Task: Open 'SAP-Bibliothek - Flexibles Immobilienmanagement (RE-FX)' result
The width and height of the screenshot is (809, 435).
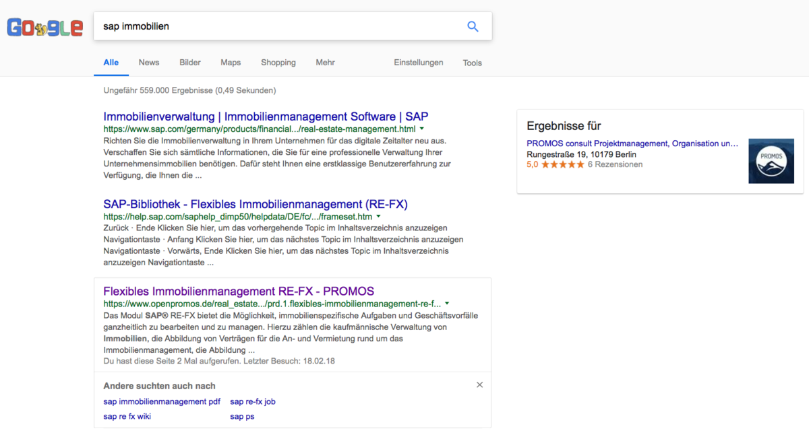Action: pyautogui.click(x=256, y=204)
